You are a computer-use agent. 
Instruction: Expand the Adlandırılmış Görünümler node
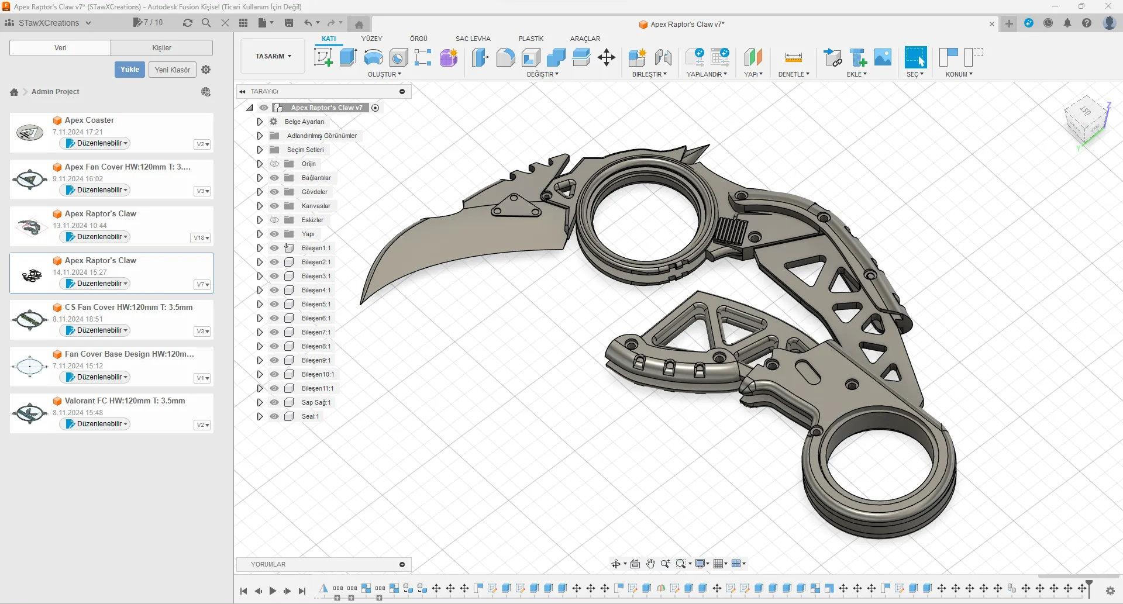click(x=260, y=136)
